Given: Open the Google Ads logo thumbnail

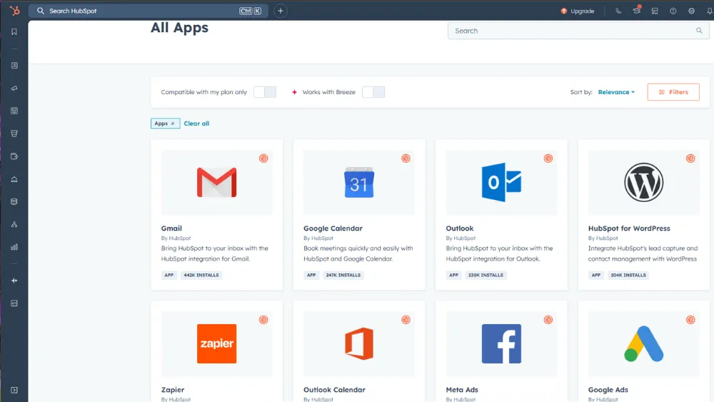Looking at the screenshot, I should [643, 343].
